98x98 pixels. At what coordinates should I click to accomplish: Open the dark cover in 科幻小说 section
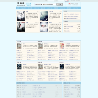(62, 67)
